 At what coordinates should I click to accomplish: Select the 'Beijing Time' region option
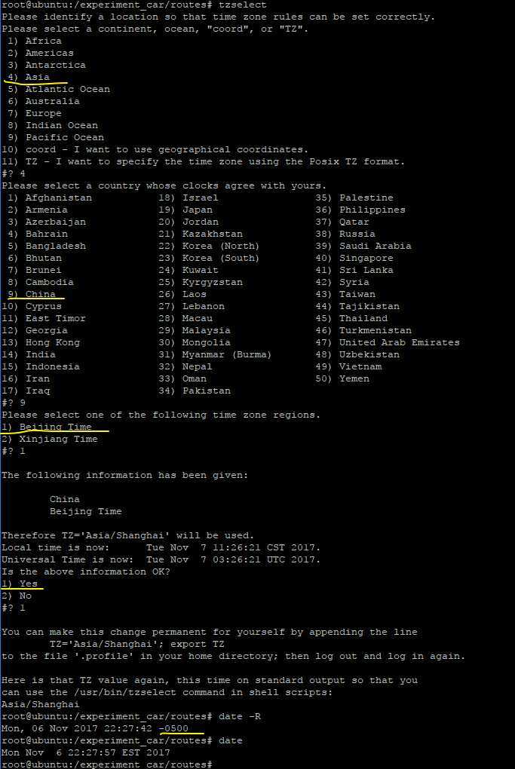(x=56, y=427)
